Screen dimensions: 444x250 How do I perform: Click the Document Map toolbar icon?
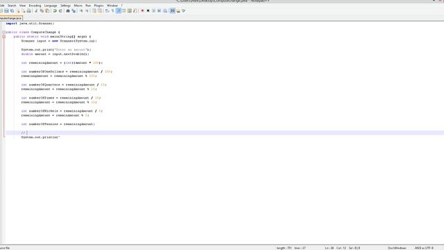pyautogui.click(x=130, y=11)
